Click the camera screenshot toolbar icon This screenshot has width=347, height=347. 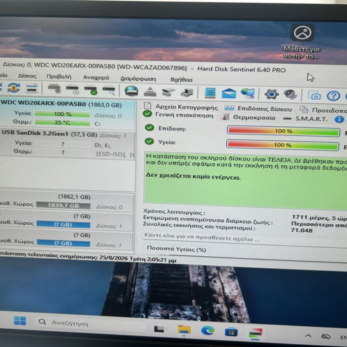click(x=314, y=95)
